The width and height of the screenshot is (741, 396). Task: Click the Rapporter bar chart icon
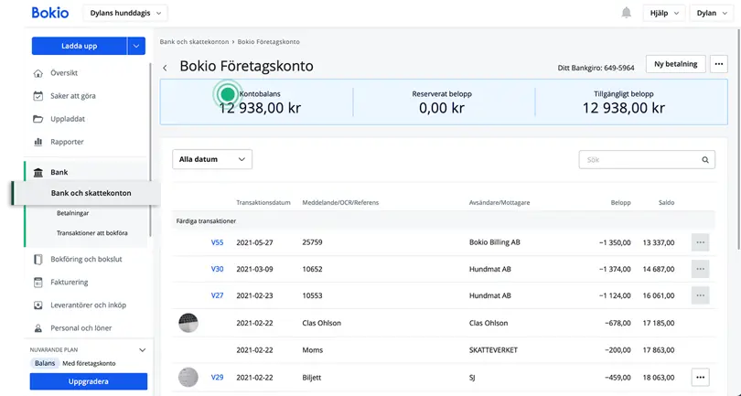(38, 142)
